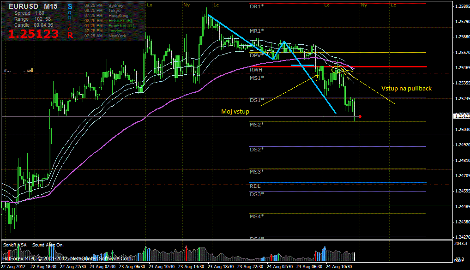Click the large red 1.25123 price display
Screen dimensions: 470x270
pos(34,34)
